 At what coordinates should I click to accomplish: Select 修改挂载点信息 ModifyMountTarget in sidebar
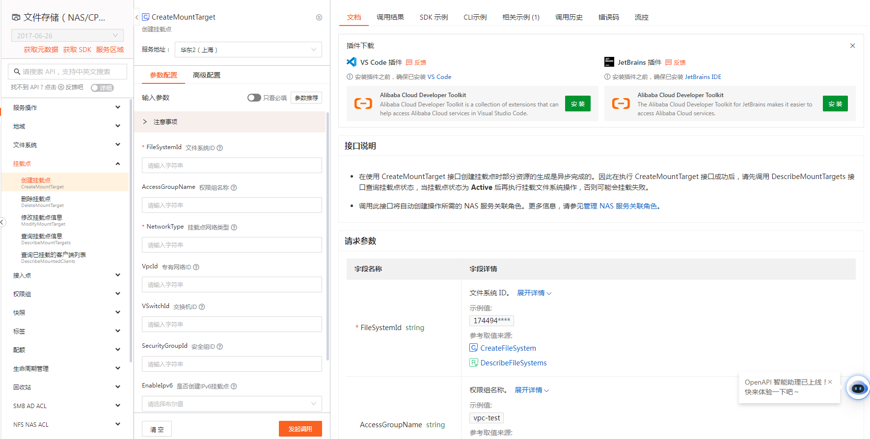pyautogui.click(x=66, y=220)
